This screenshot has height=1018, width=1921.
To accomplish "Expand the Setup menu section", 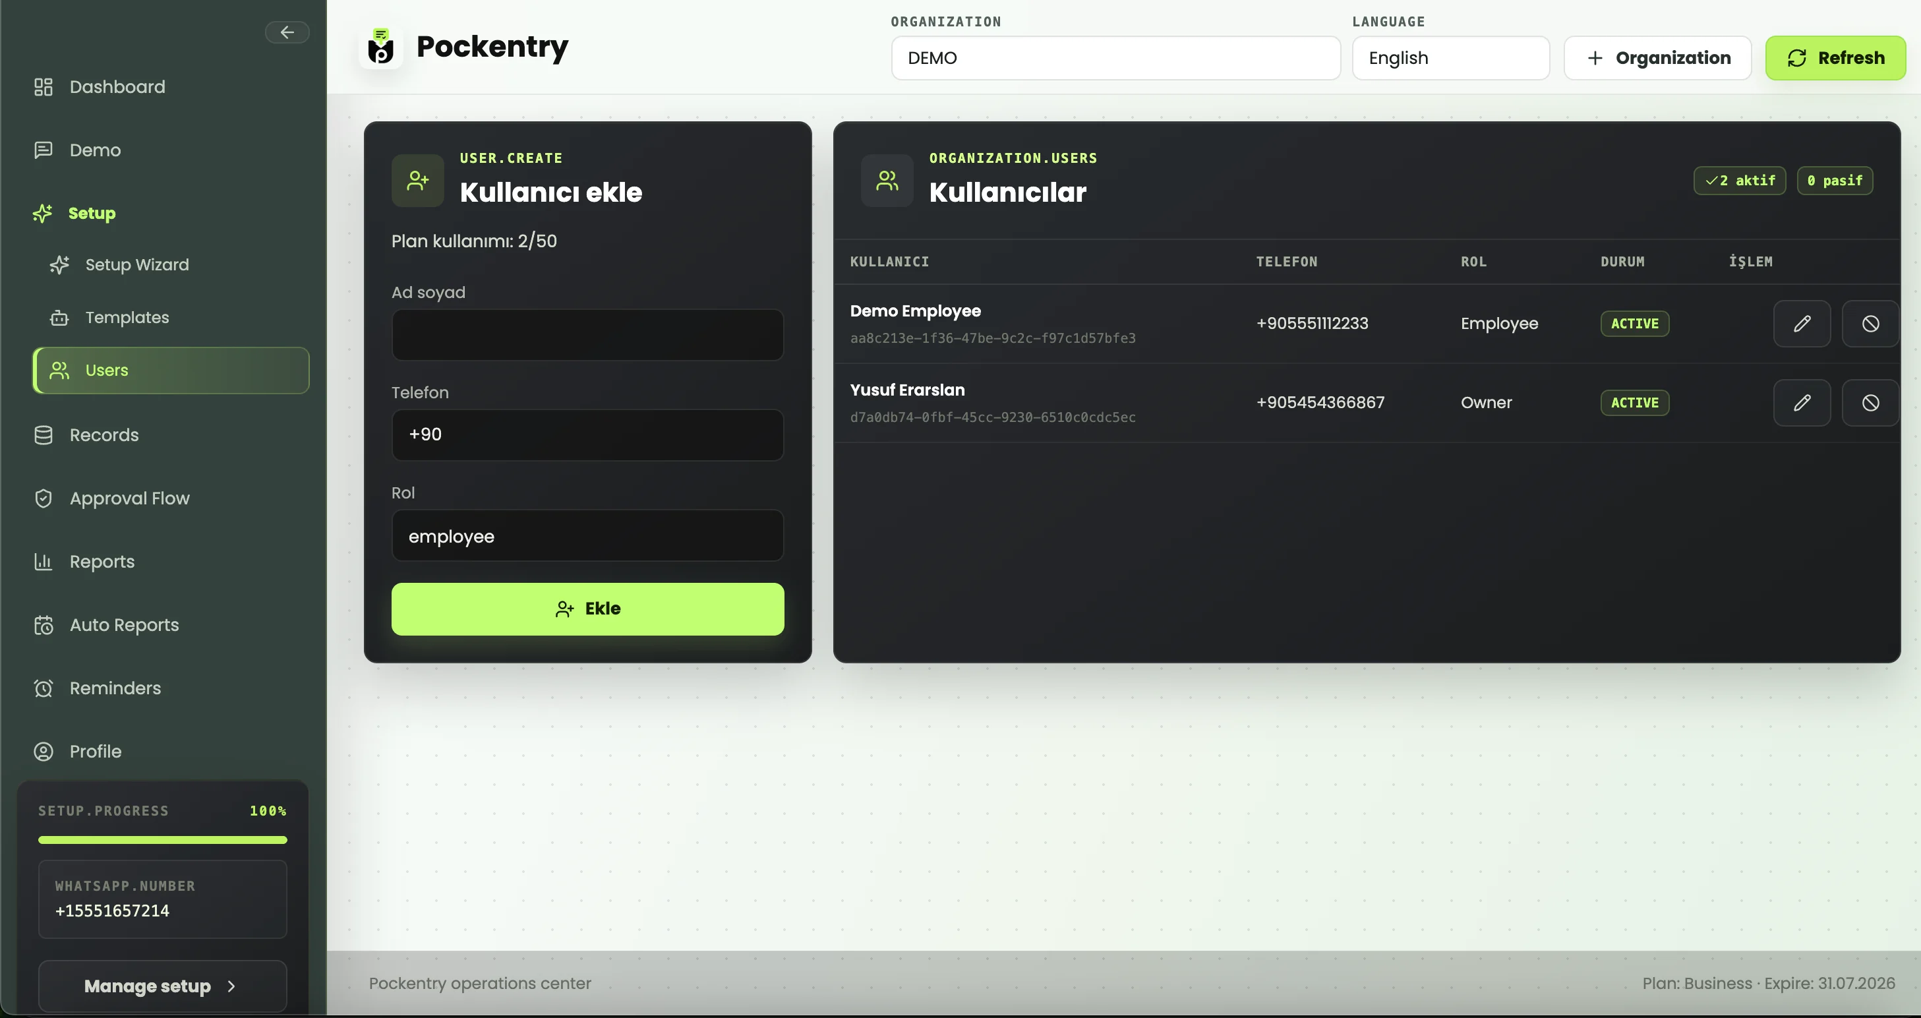I will point(171,214).
